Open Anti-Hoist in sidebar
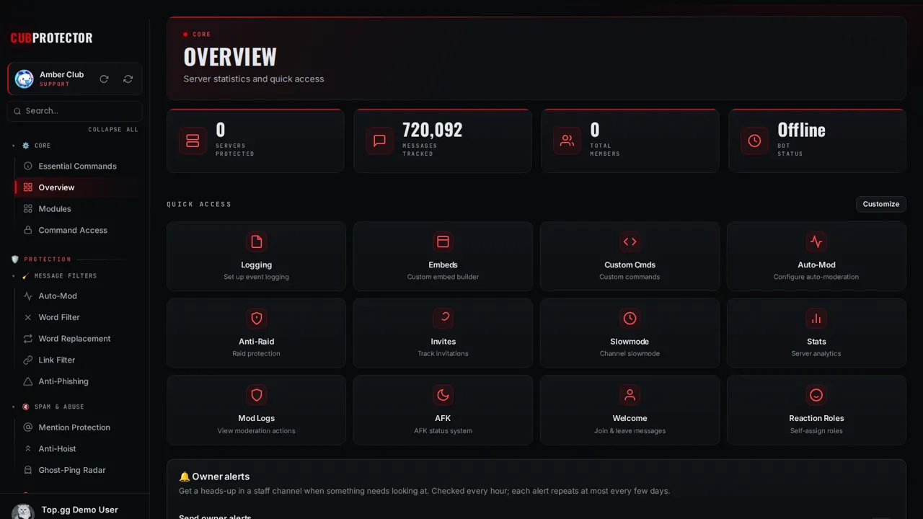Screen dimensions: 923x519 [78, 448]
